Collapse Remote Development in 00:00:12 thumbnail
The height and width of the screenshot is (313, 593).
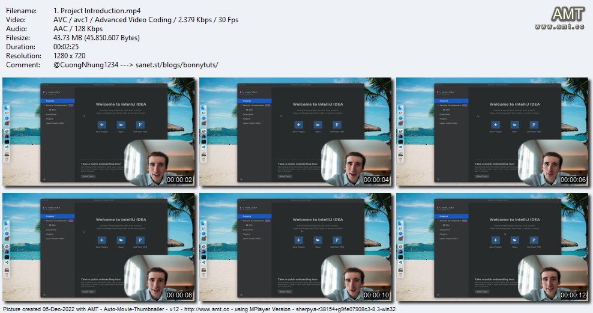pyautogui.click(x=438, y=220)
